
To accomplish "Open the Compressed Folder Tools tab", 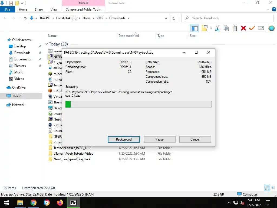I will coord(83,9).
